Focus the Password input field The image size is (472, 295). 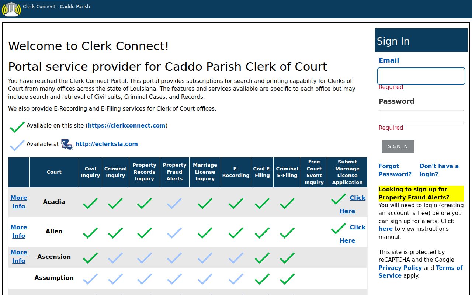tap(421, 117)
